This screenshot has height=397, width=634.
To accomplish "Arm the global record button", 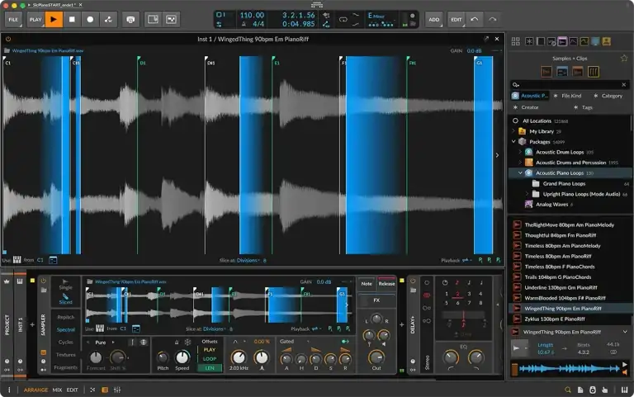I will 90,20.
